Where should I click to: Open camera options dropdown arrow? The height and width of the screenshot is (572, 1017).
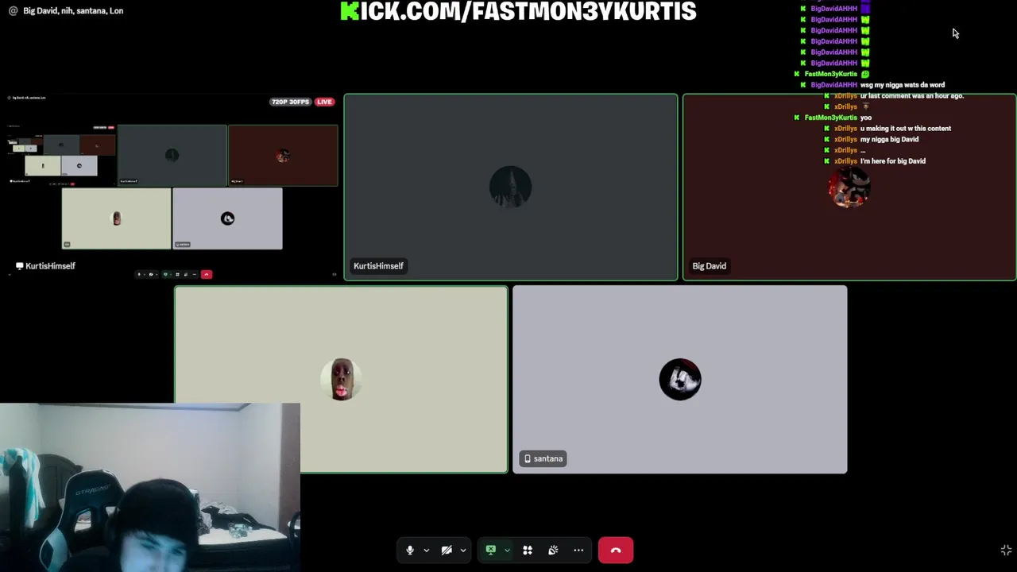(462, 550)
